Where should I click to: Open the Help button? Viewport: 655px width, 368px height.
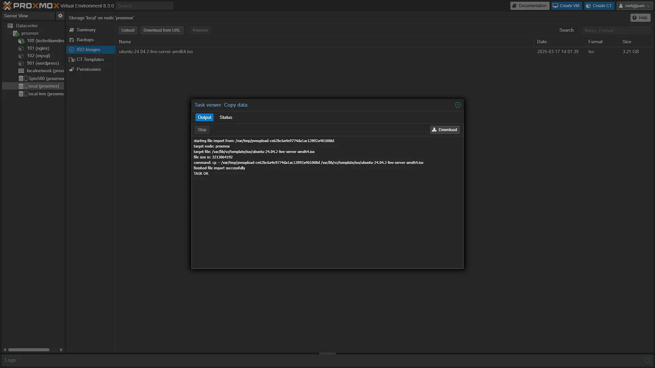640,18
